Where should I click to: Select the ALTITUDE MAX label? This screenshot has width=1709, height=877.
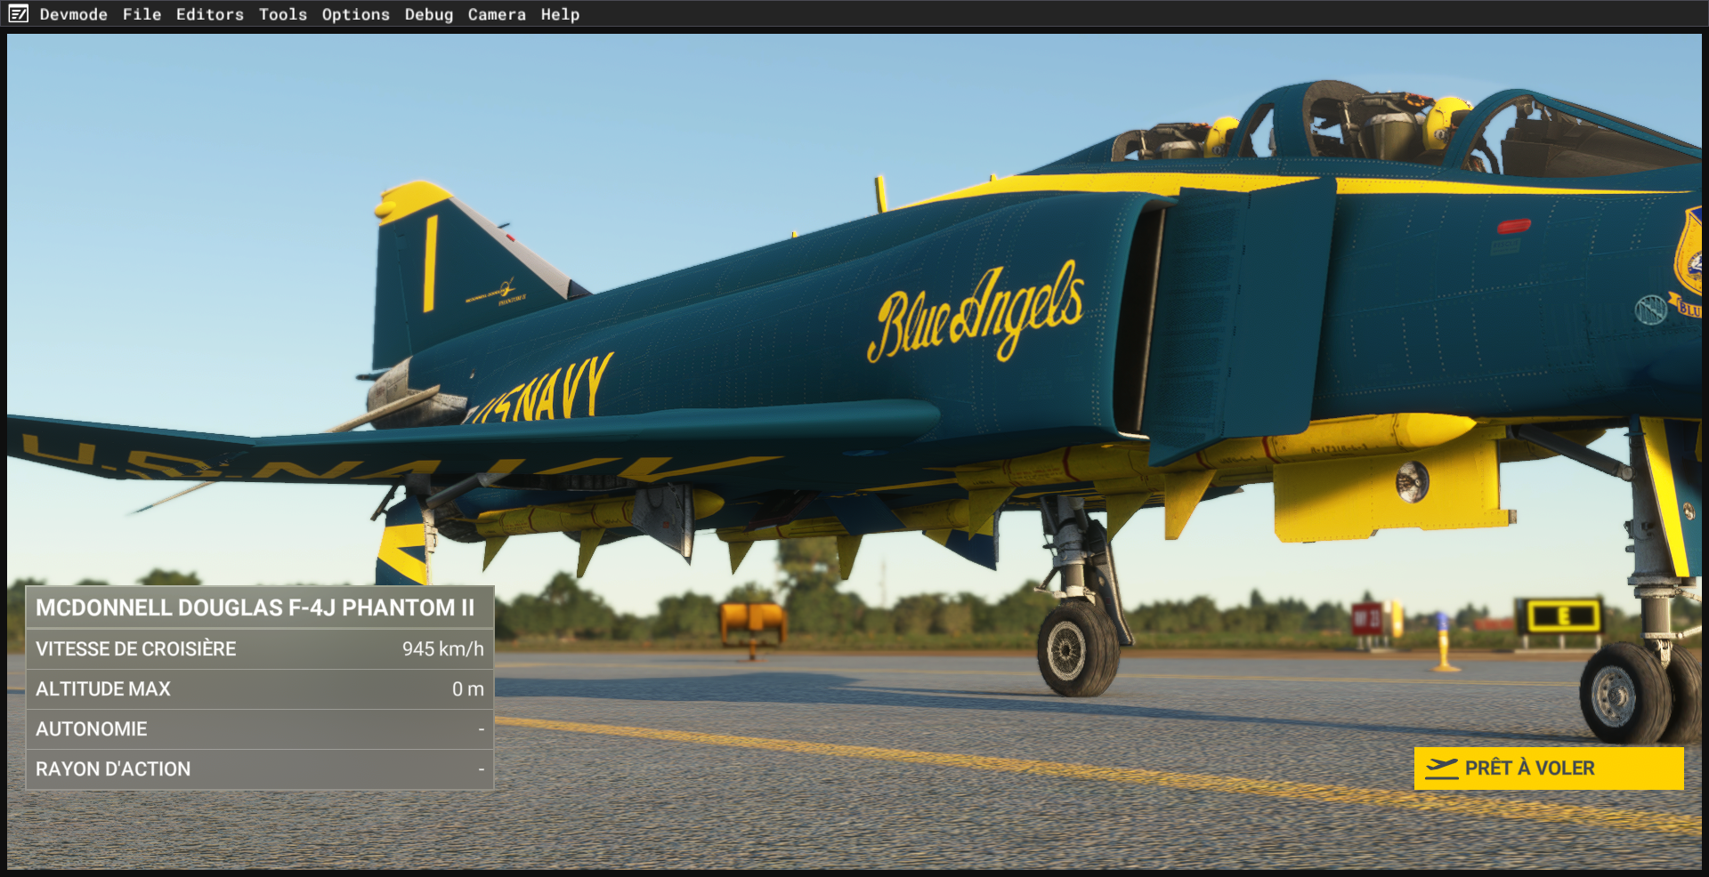tap(103, 688)
